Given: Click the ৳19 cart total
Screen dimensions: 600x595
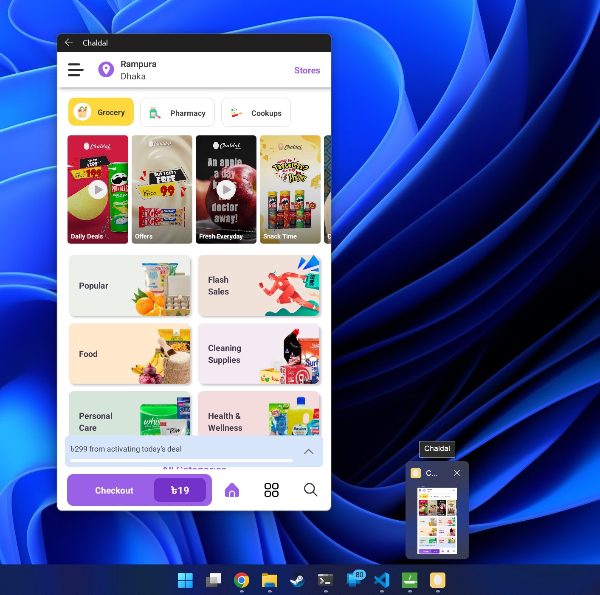Looking at the screenshot, I should pyautogui.click(x=180, y=490).
